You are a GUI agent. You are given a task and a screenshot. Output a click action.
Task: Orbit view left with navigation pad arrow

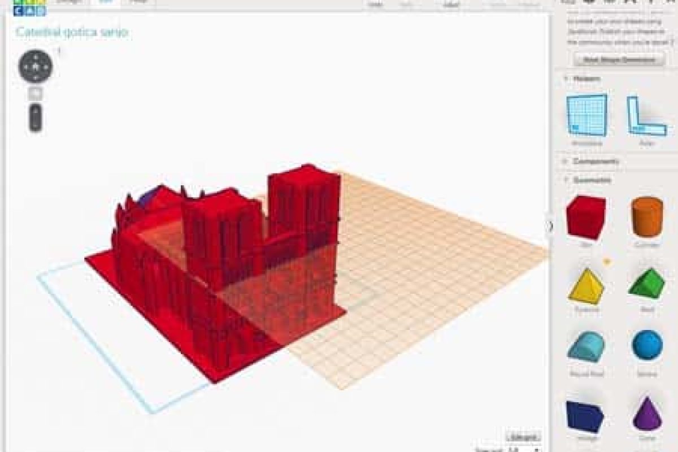click(25, 67)
